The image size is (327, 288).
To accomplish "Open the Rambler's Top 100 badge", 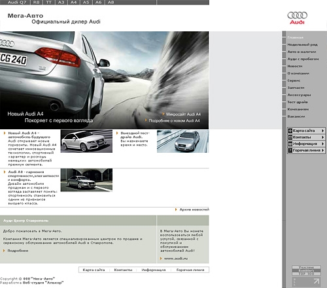I will coord(306,270).
